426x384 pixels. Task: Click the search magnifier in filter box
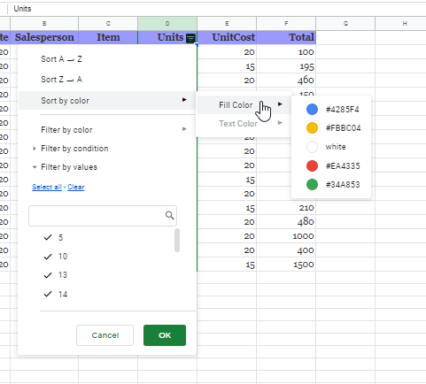[169, 215]
